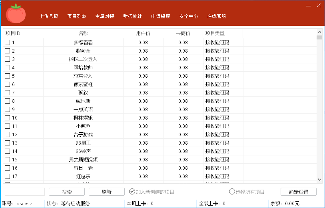Click the scrollbar down arrow
Screen dimensions: 325x208
click(x=319, y=180)
